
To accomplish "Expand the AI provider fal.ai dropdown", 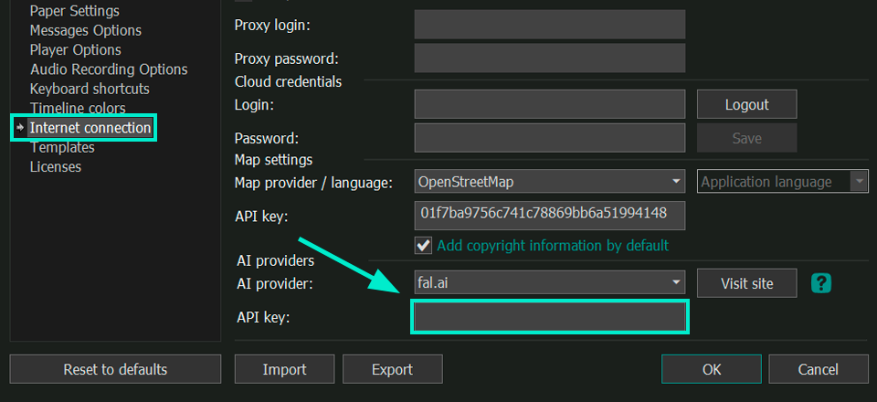I will click(550, 283).
